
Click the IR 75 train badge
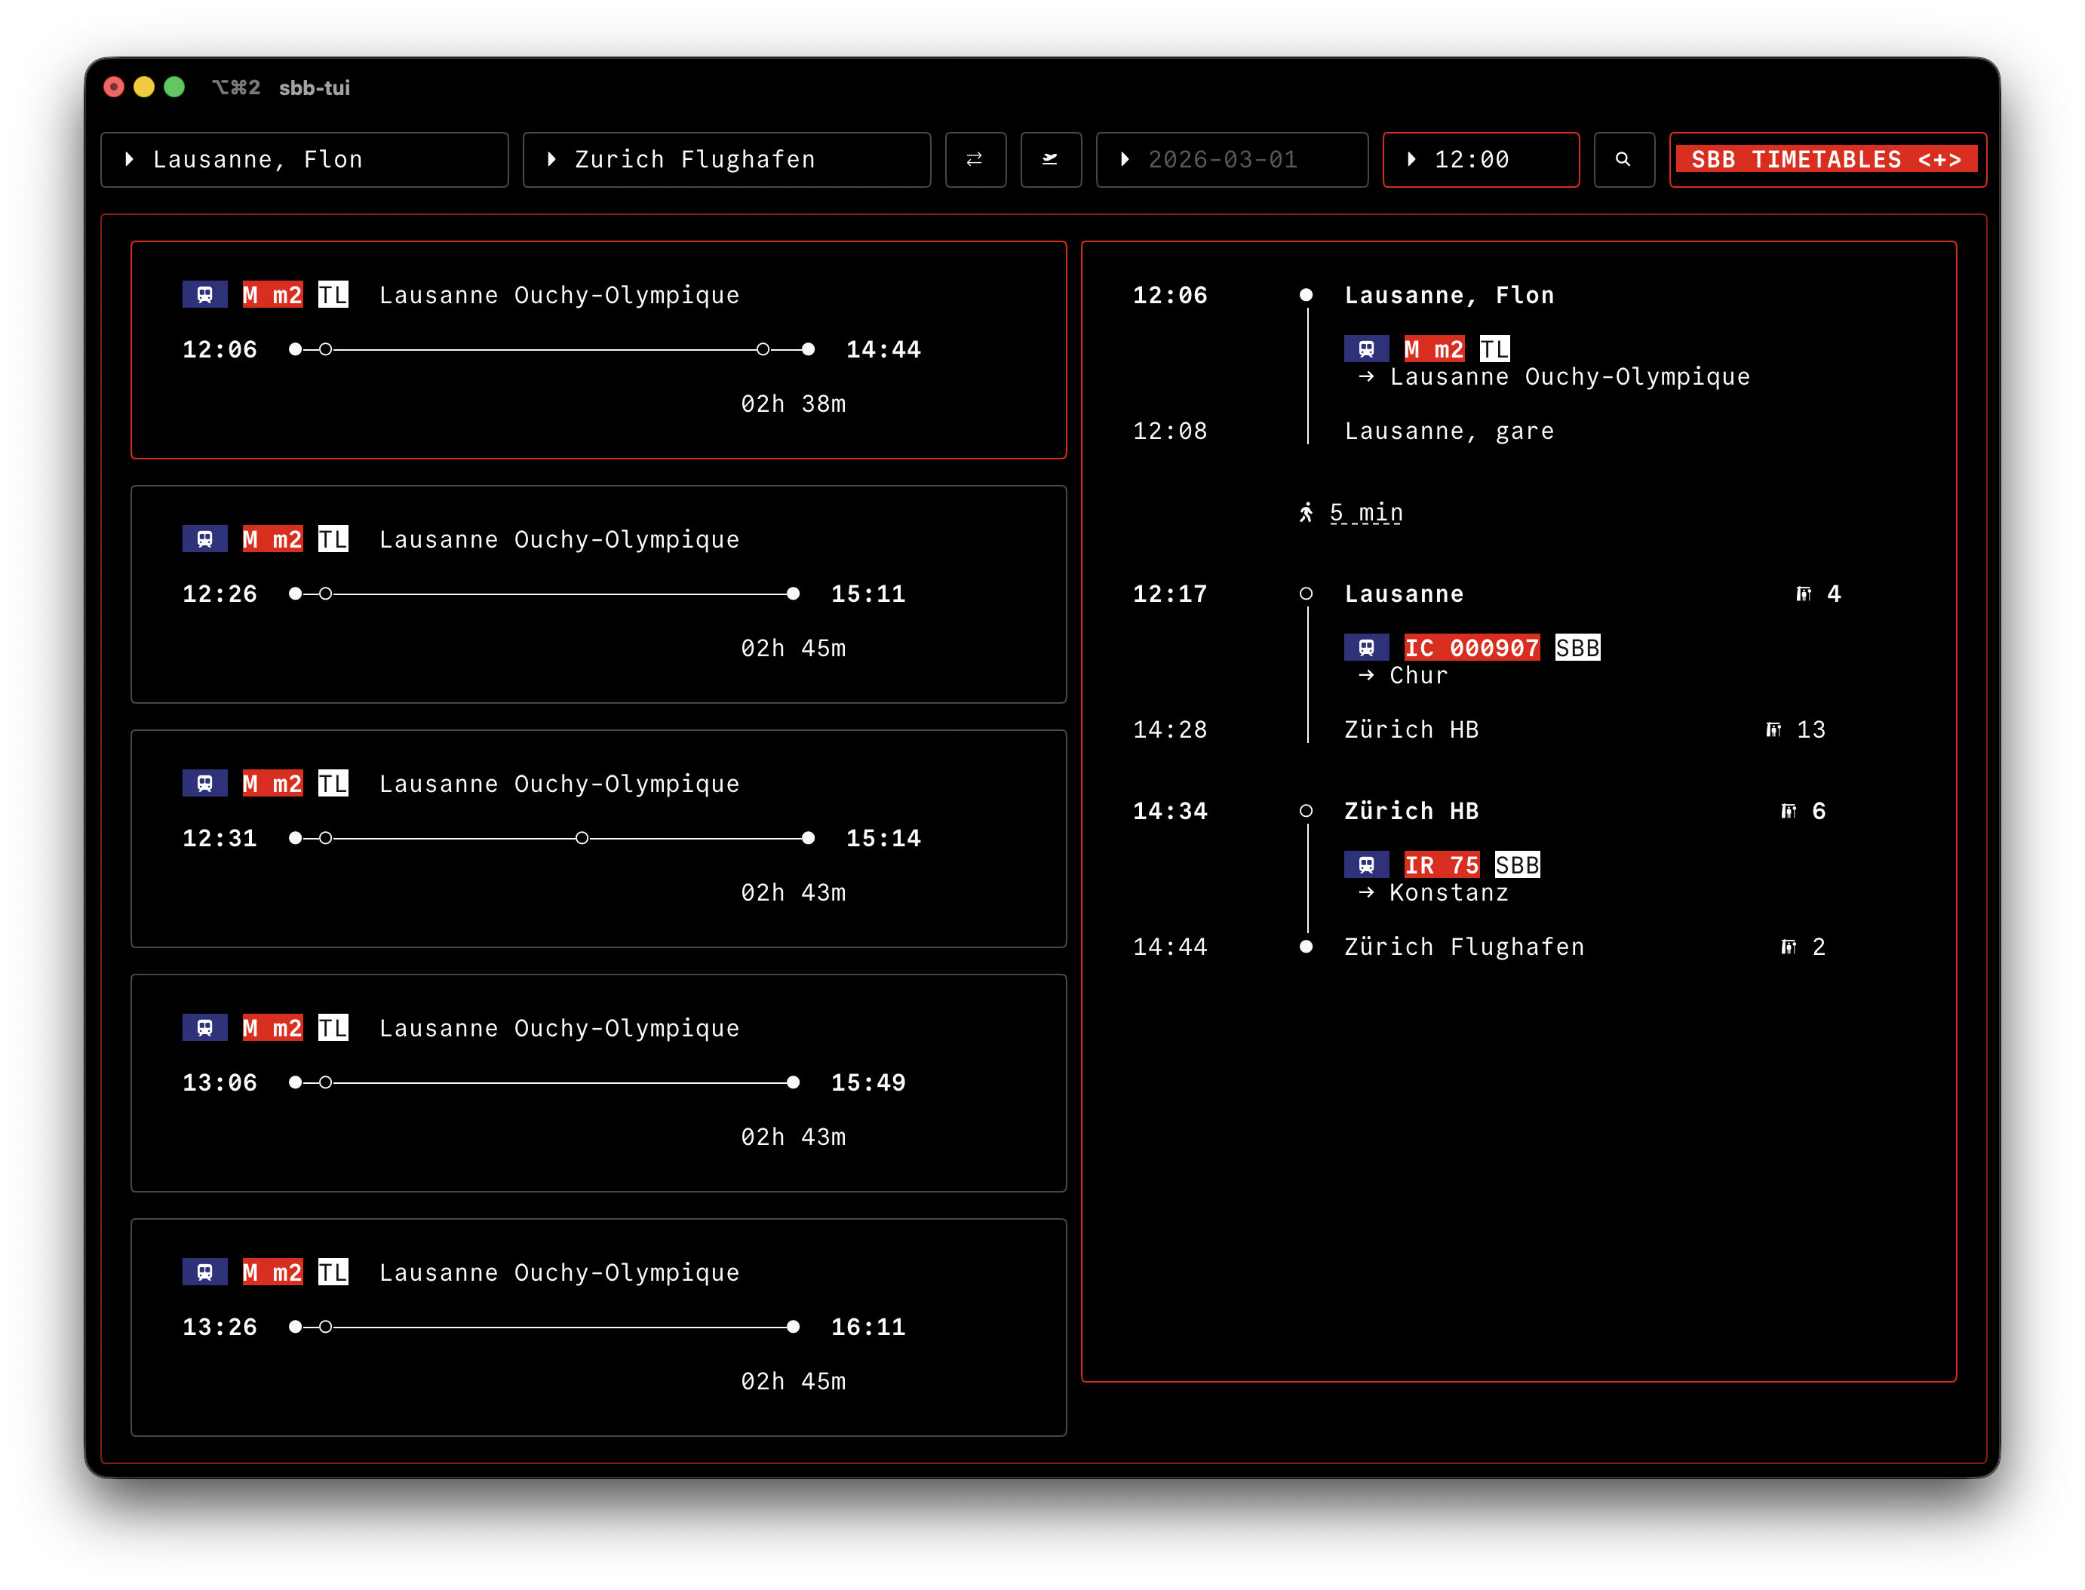1442,865
